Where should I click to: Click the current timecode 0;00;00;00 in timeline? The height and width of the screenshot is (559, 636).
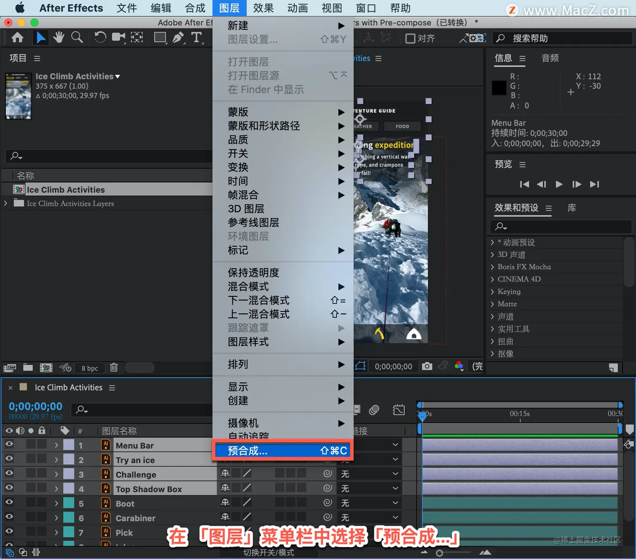[x=35, y=406]
